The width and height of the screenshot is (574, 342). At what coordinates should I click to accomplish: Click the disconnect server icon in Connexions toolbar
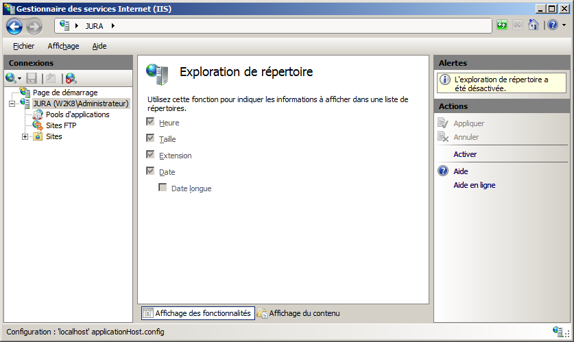[x=71, y=78]
